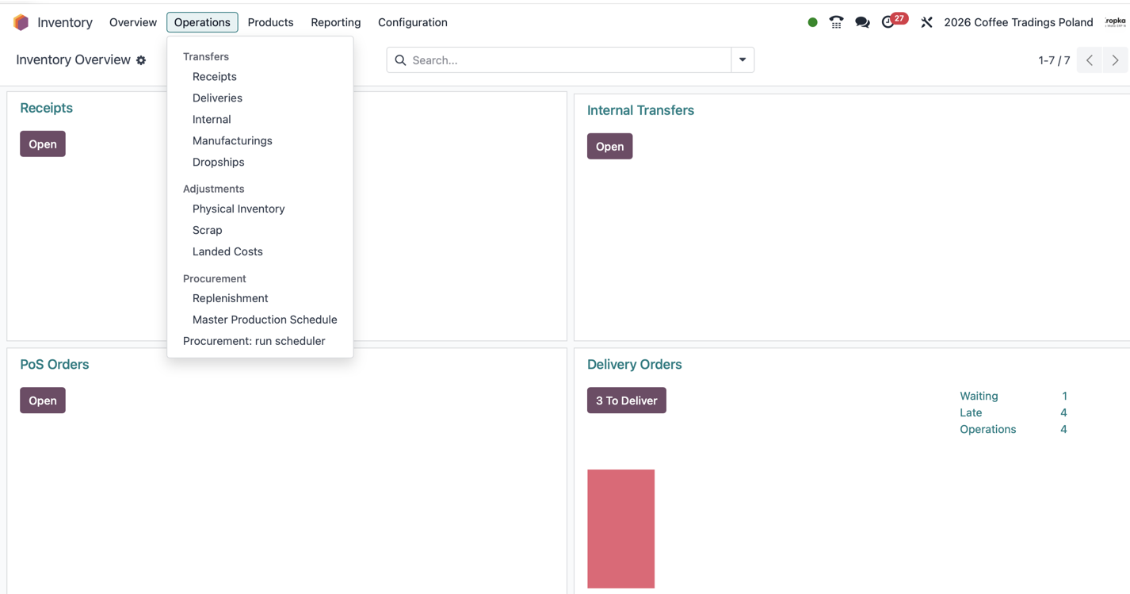Switch company via 2026 Coffee Tradings Poland
1130x594 pixels.
click(1018, 22)
